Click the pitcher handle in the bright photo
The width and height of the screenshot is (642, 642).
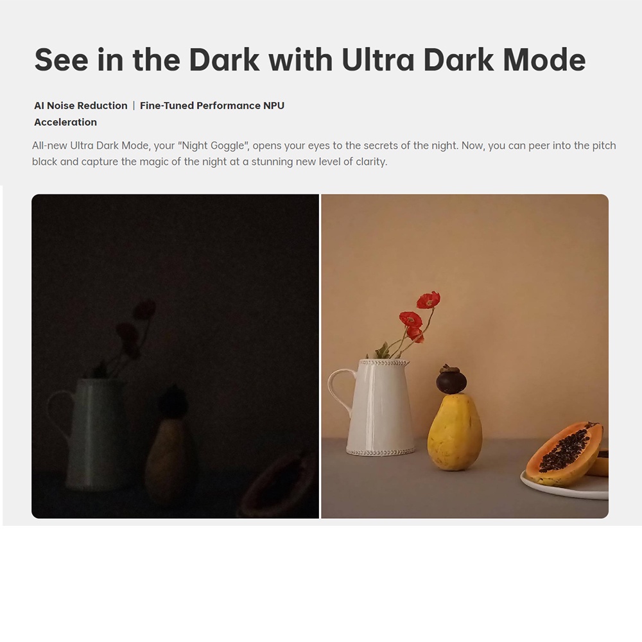coord(338,391)
